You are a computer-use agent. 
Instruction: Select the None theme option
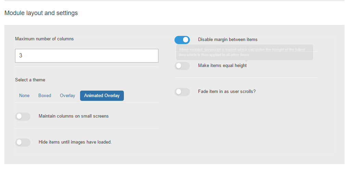click(x=24, y=95)
